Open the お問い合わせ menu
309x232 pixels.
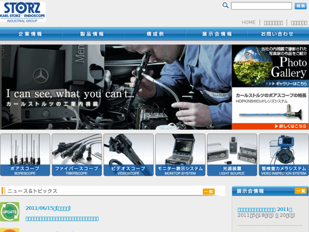(x=278, y=34)
